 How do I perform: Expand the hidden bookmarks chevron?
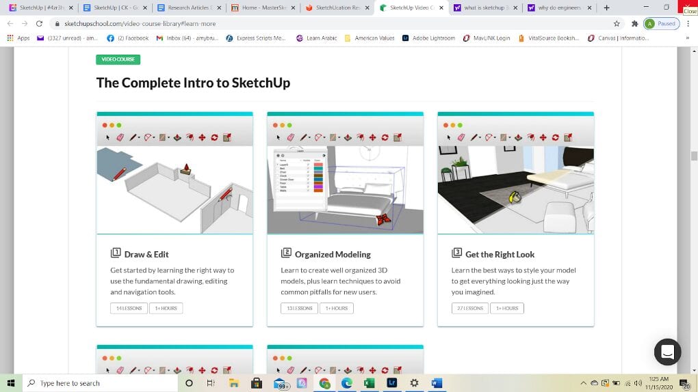tap(688, 38)
